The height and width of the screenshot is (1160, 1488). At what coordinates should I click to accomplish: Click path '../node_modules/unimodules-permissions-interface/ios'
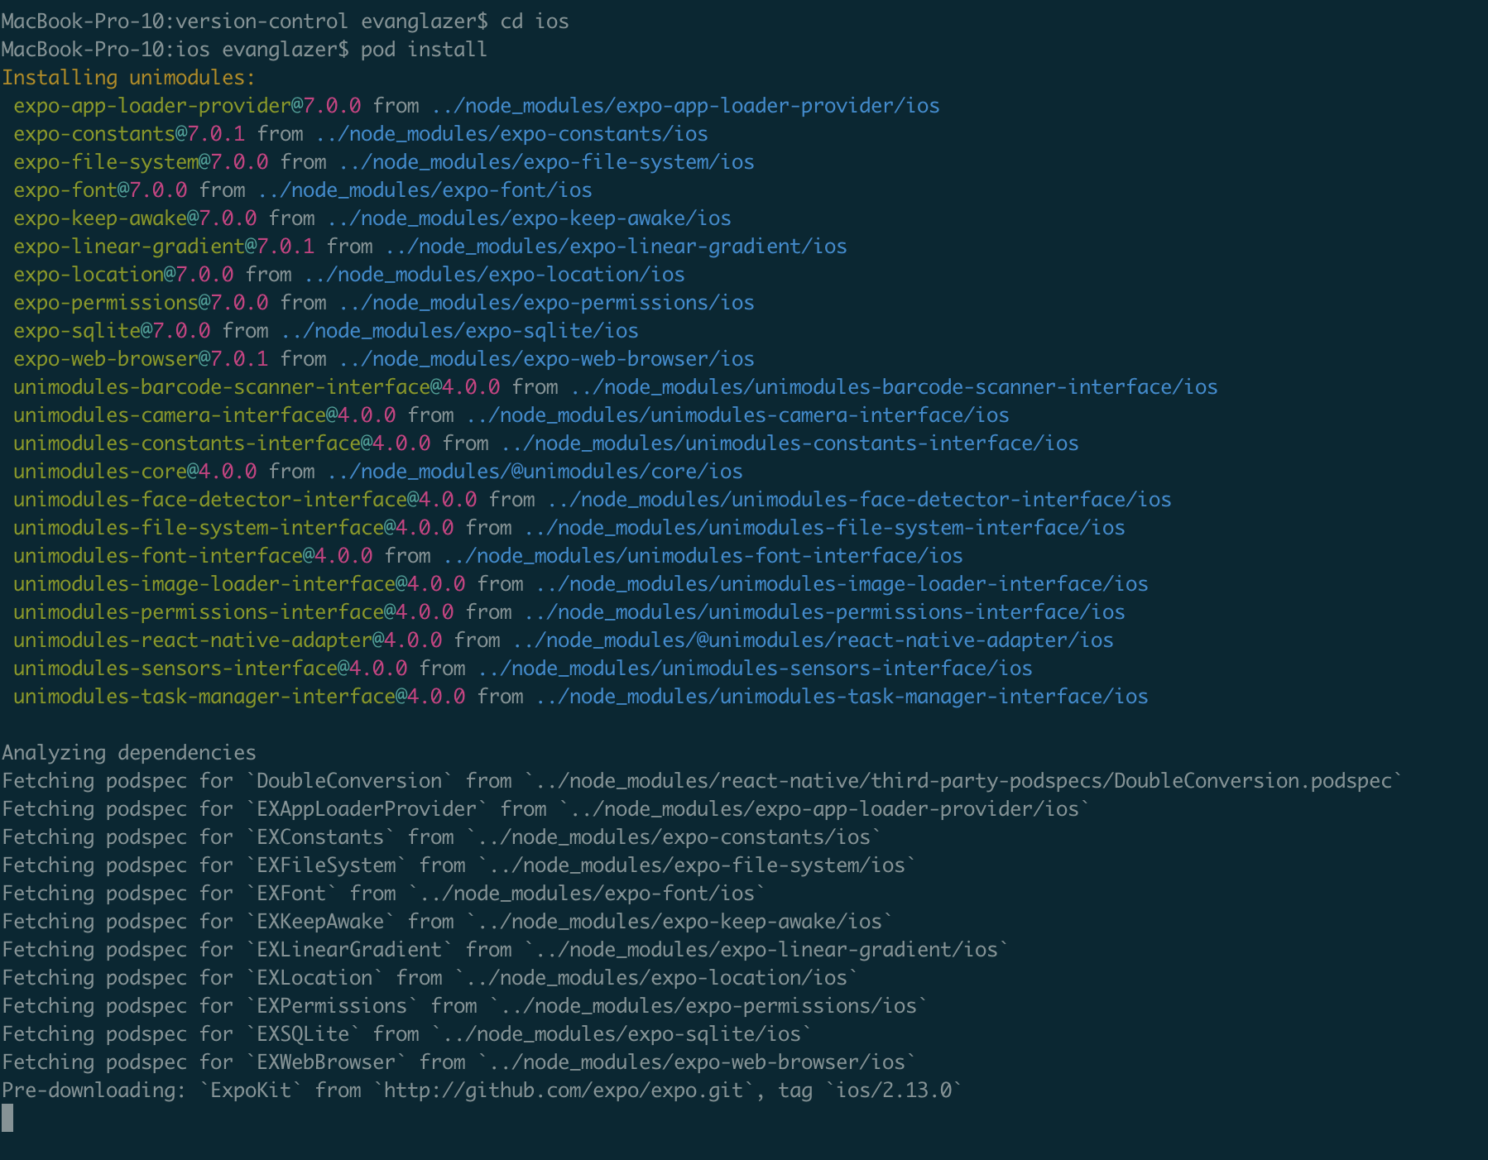tap(825, 612)
